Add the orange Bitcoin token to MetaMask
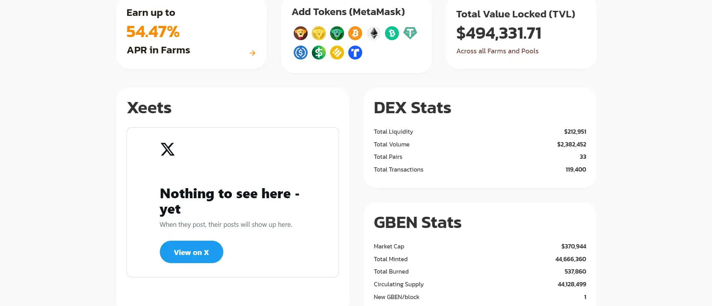The height and width of the screenshot is (306, 712). [355, 34]
